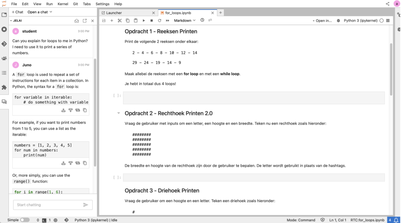This screenshot has height=223, width=401.
Task: Open the Edit menu
Action: point(25,4)
